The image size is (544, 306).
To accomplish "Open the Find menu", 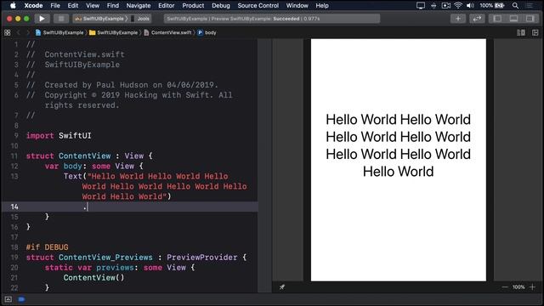I will pos(113,6).
